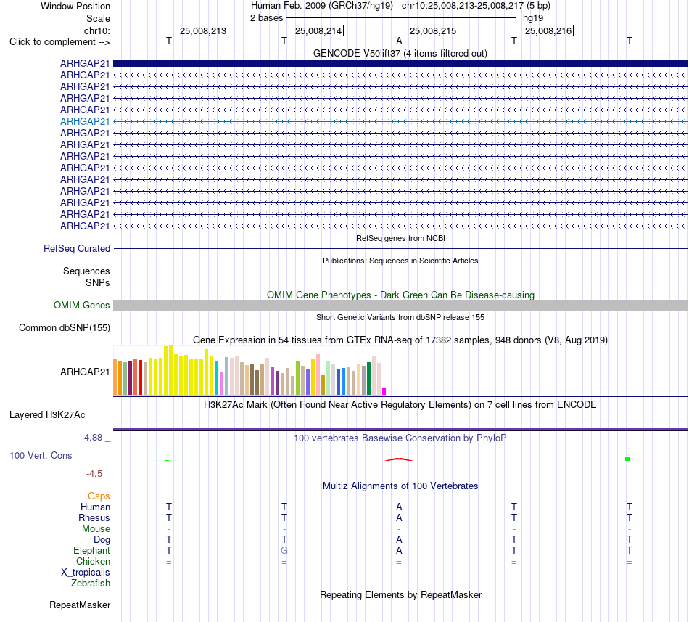Click the tallest yellow bar in GTEx chart
Screen dimensions: 689x622
point(171,370)
